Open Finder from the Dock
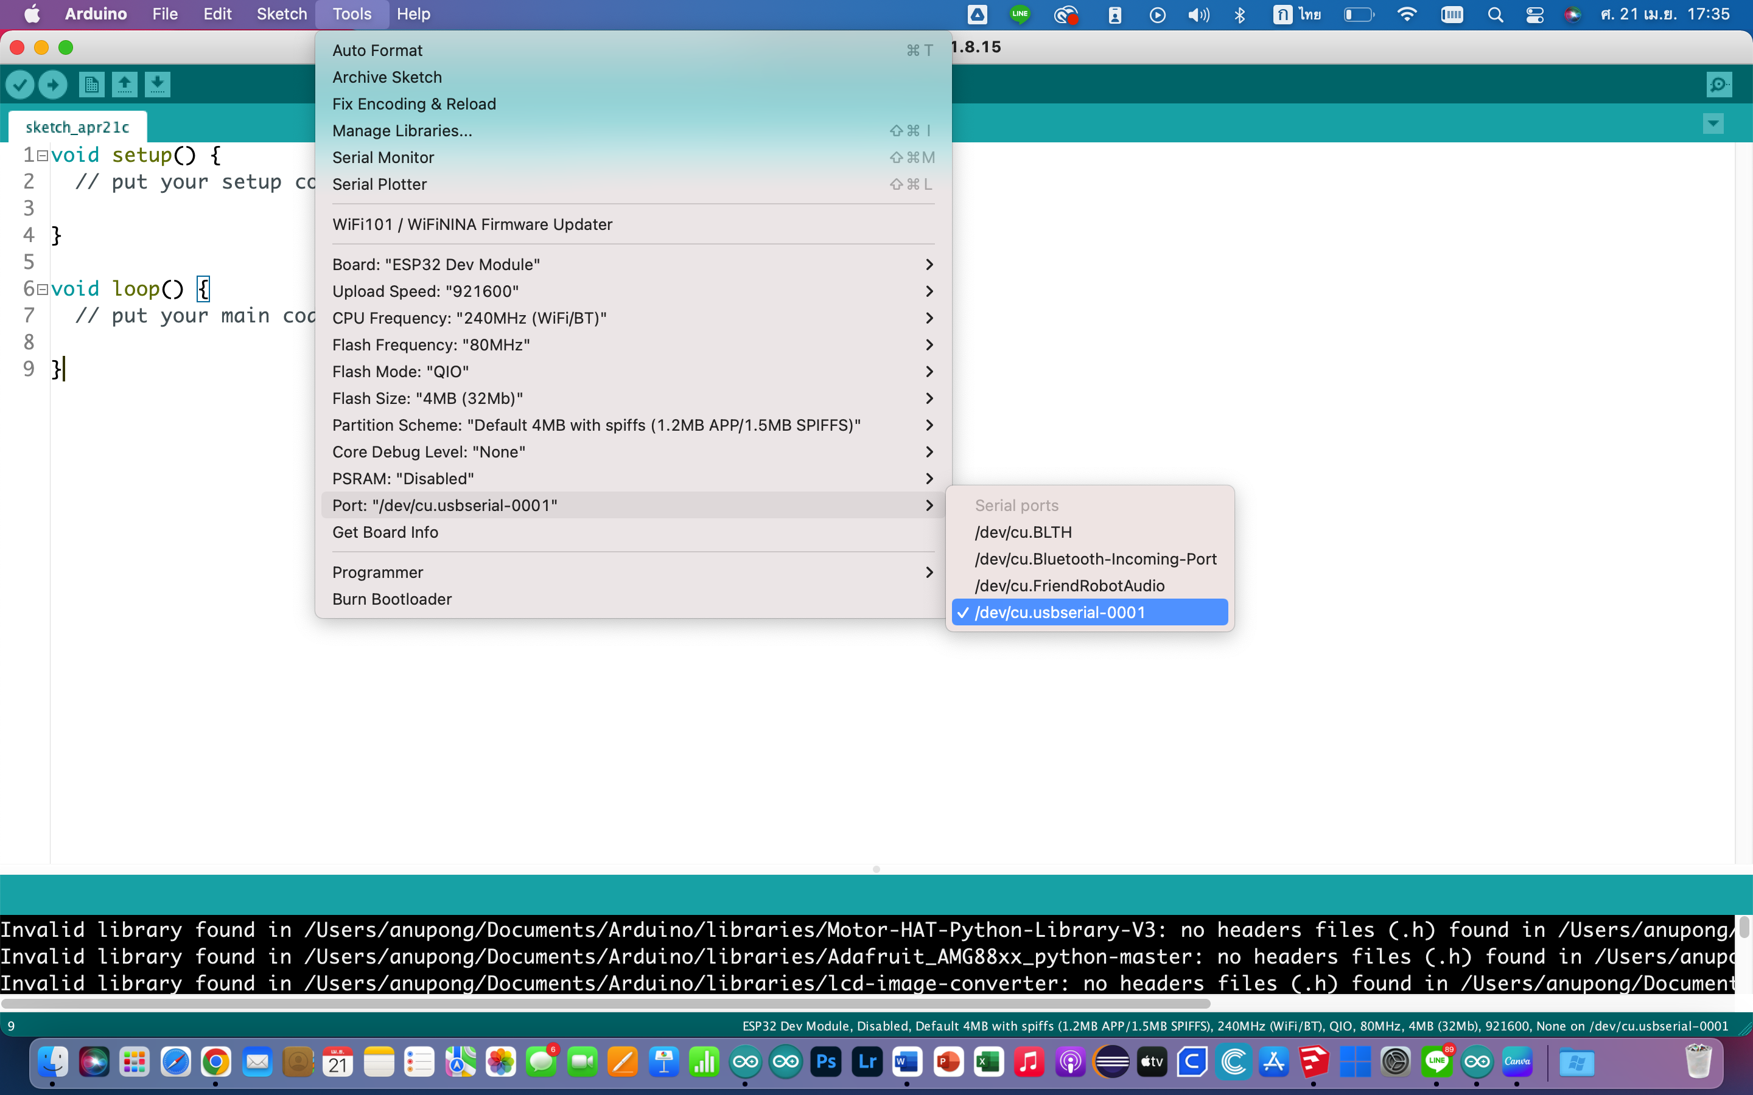This screenshot has width=1753, height=1095. [53, 1062]
